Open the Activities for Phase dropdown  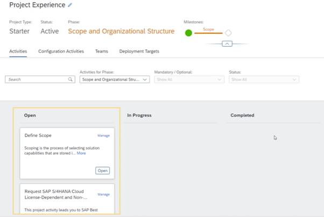coord(115,79)
